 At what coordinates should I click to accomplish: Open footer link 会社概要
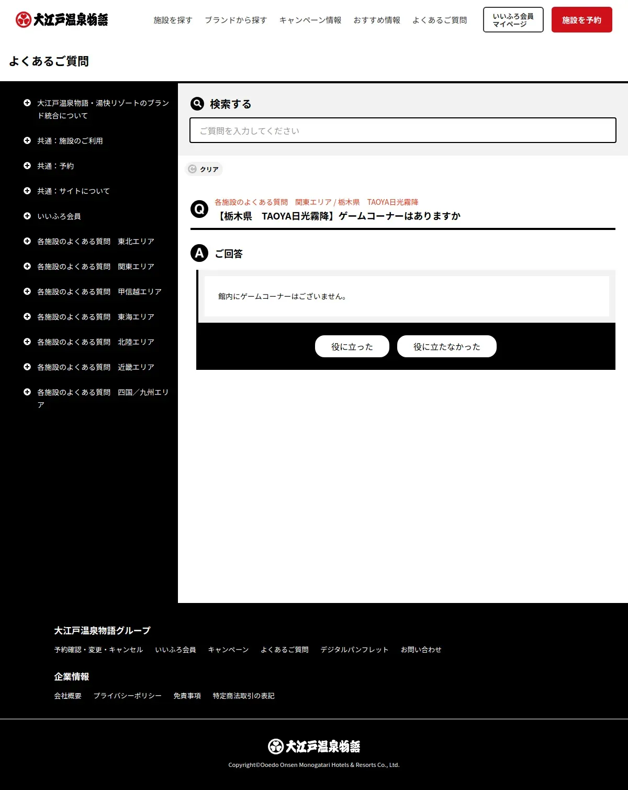(68, 696)
